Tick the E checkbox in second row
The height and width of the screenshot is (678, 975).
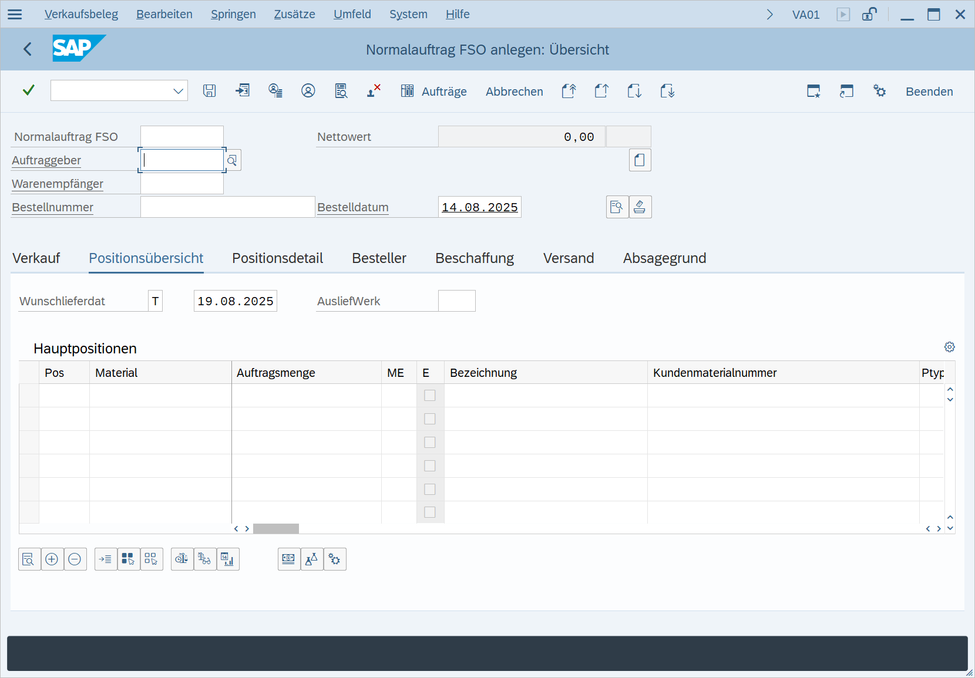click(x=430, y=419)
